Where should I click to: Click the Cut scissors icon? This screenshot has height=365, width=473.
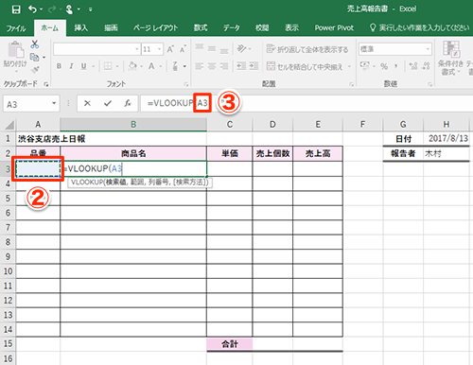pyautogui.click(x=35, y=44)
